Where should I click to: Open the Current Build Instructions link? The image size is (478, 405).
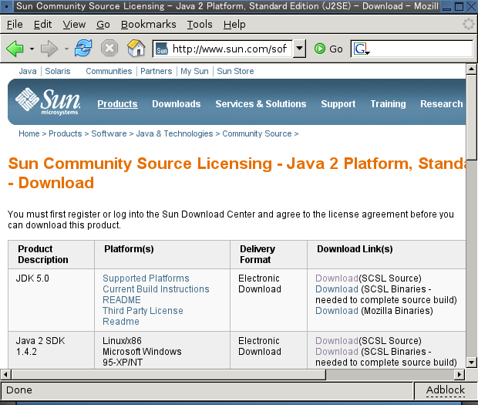click(156, 289)
